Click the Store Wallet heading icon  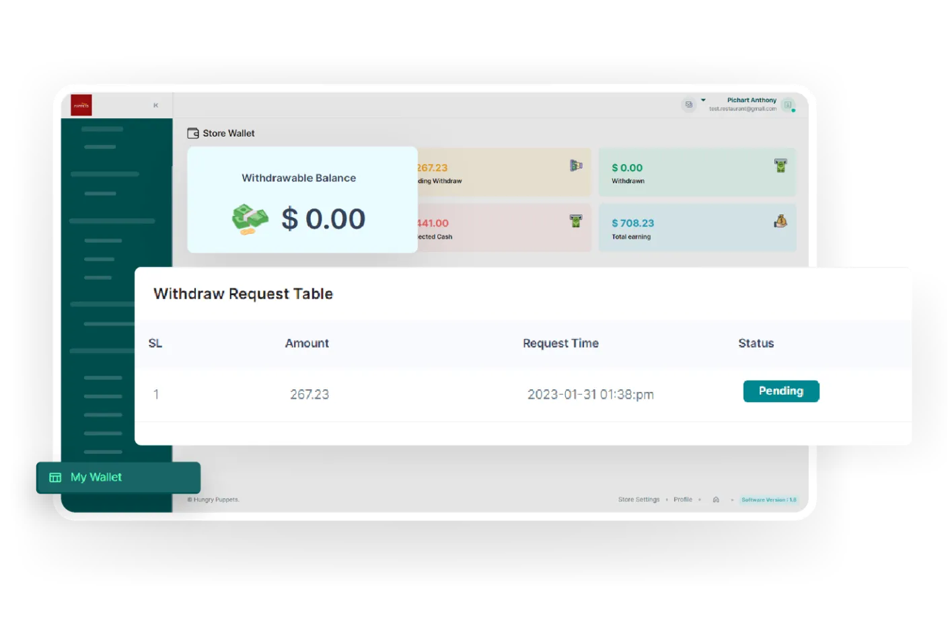coord(193,133)
